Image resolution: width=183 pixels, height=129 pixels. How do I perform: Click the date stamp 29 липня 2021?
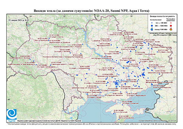[x=19, y=20]
